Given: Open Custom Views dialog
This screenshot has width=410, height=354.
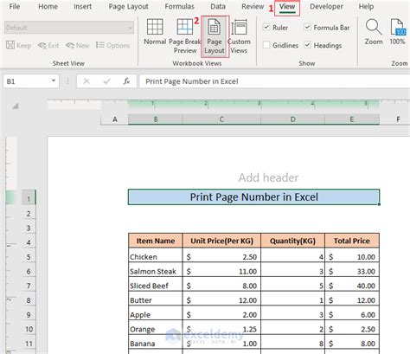Looking at the screenshot, I should [x=239, y=35].
